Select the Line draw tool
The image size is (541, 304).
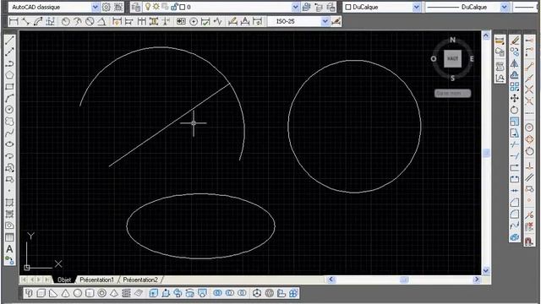[9, 41]
